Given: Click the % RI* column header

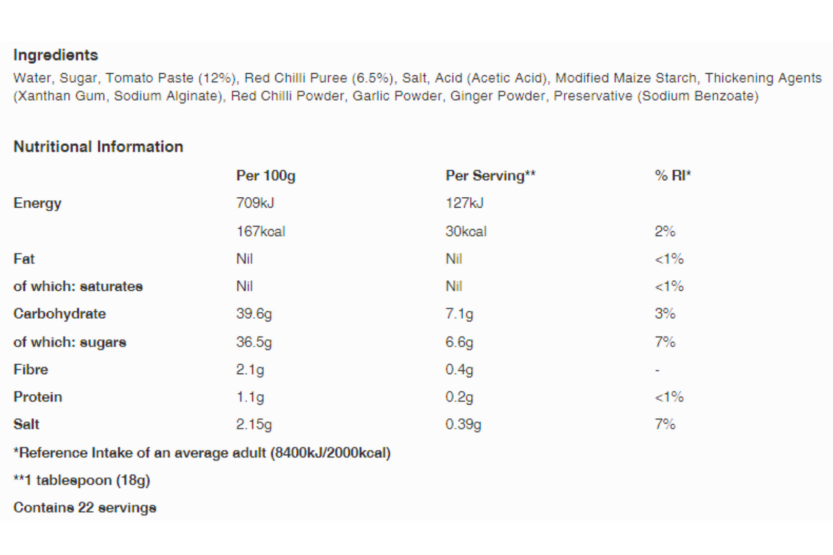Looking at the screenshot, I should [x=673, y=176].
